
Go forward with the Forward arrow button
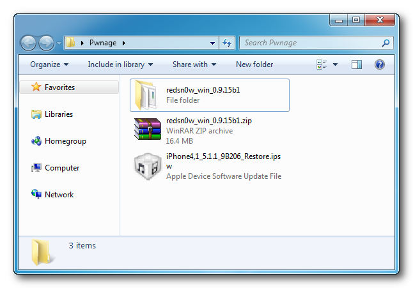[47, 43]
